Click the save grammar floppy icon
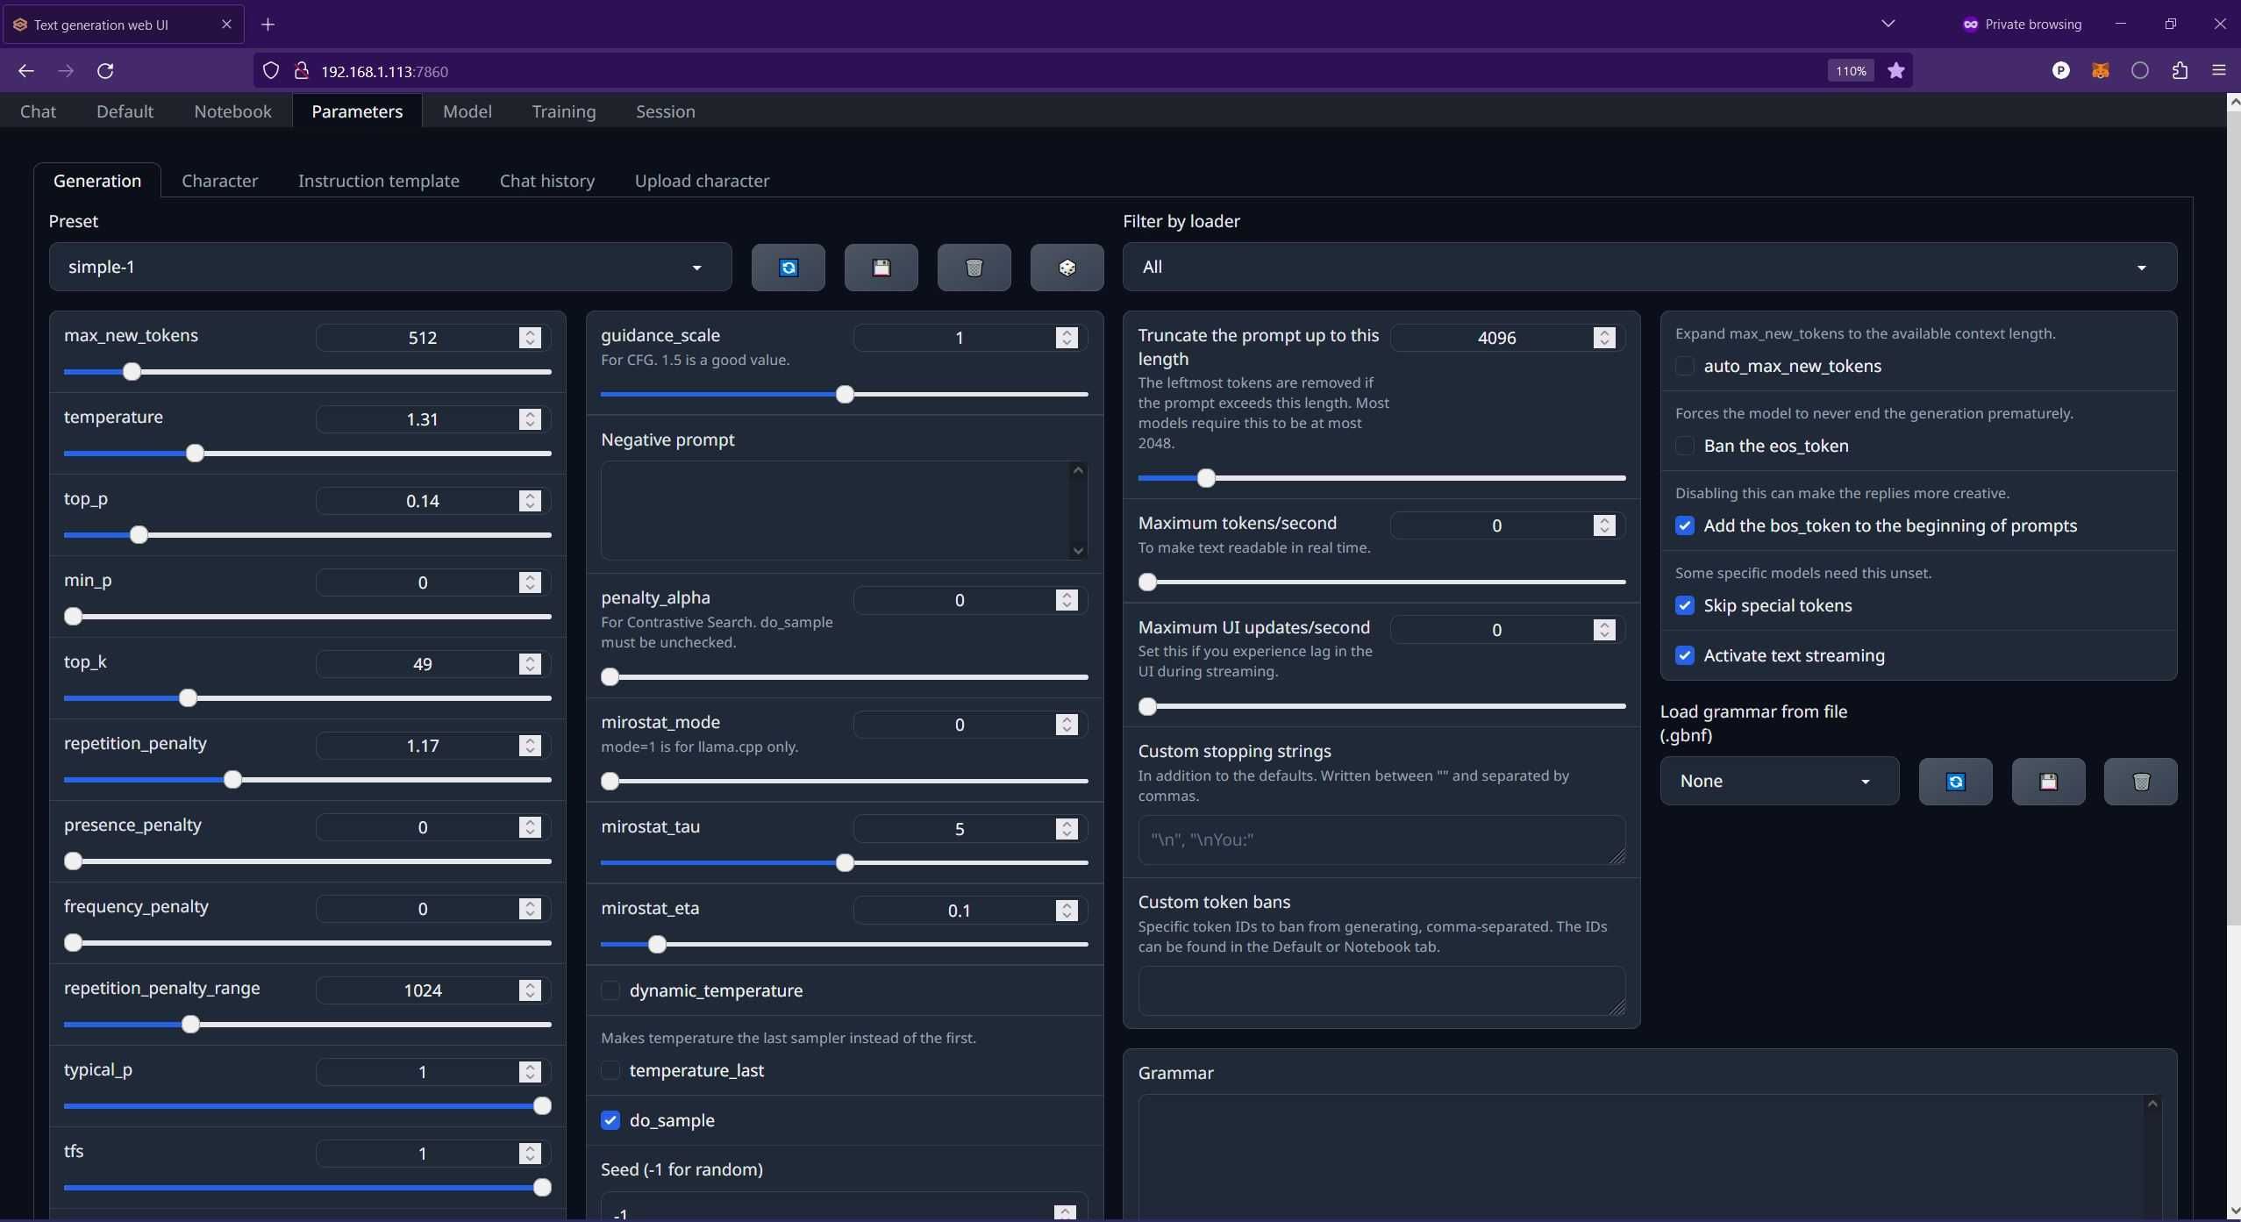 pos(2048,782)
